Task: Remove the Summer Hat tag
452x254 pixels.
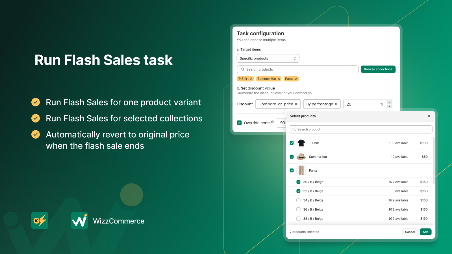Action: [x=279, y=79]
